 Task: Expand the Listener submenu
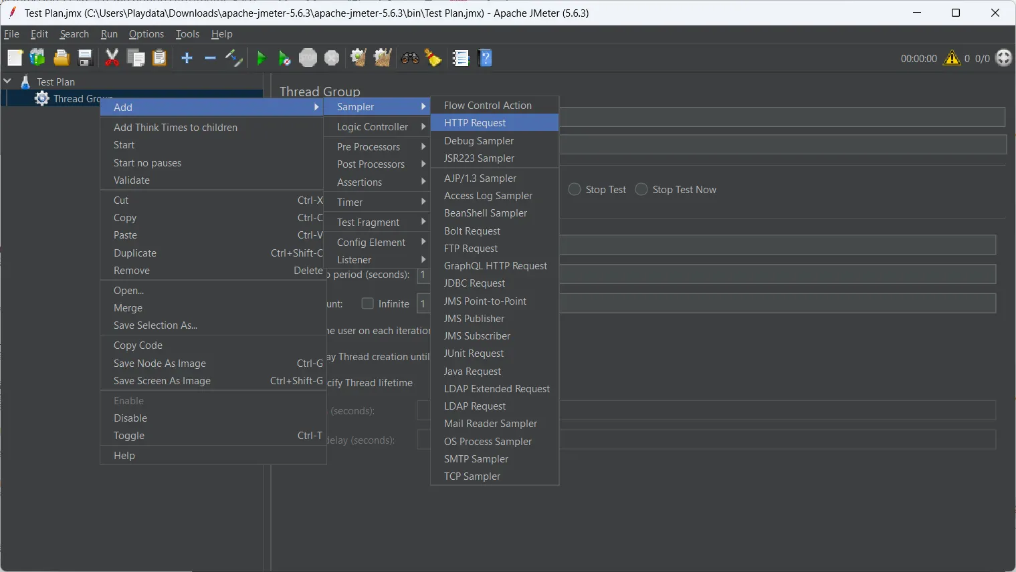(377, 260)
